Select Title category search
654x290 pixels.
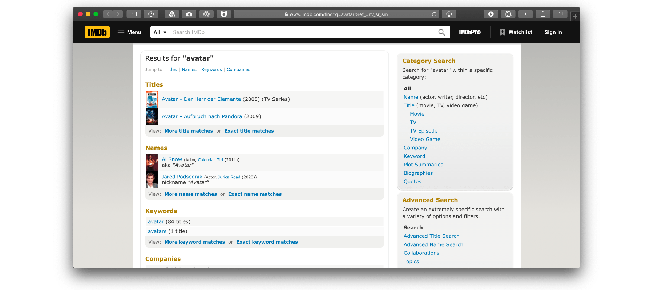tap(409, 105)
